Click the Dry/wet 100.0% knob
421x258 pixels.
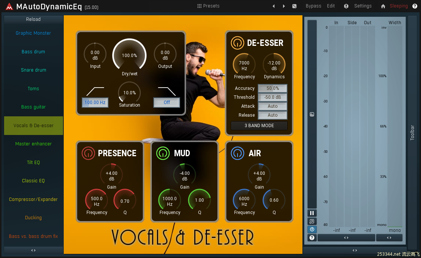pos(129,55)
